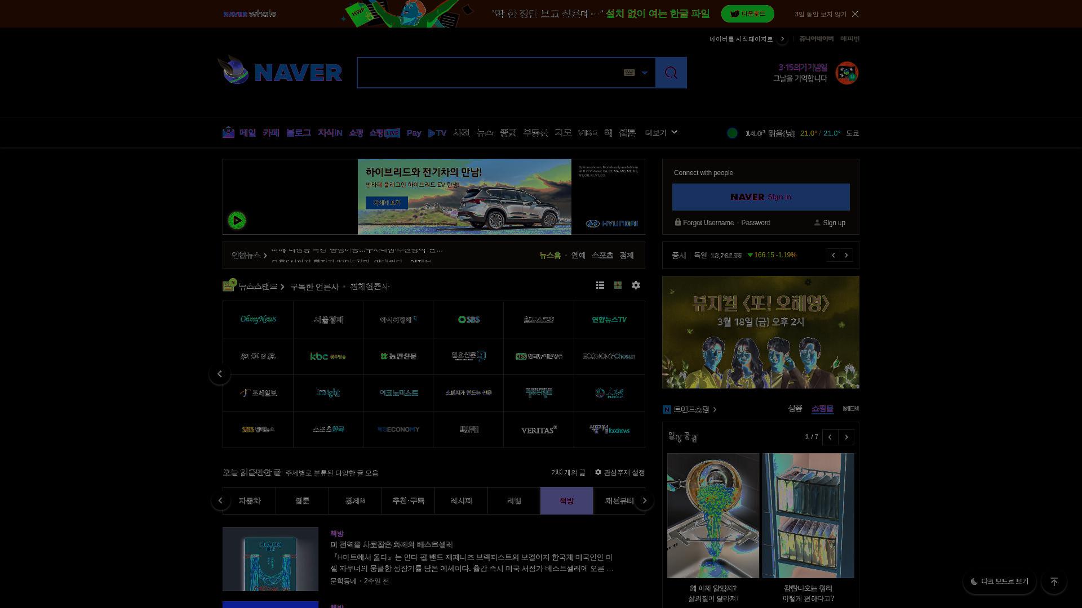1082x608 pixels.
Task: Open SBS연예뉴스 publisher tile
Action: 258,430
